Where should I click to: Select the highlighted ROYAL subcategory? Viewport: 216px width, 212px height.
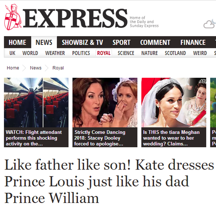[104, 53]
